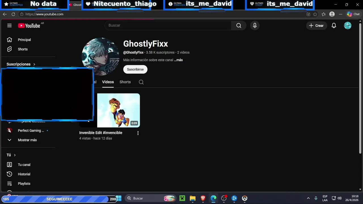Open the Windows Start button
Image resolution: width=363 pixels, height=204 pixels.
(119, 198)
